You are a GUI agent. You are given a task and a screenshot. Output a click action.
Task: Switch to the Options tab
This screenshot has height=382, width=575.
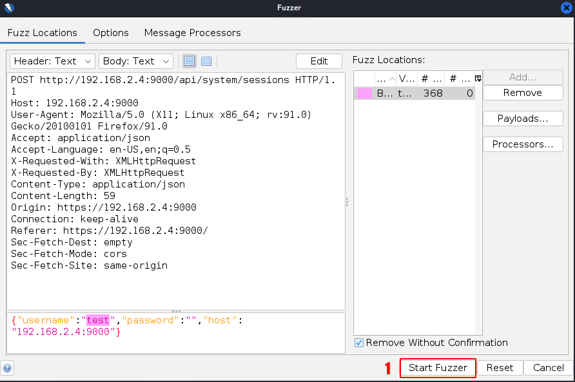[x=110, y=33]
